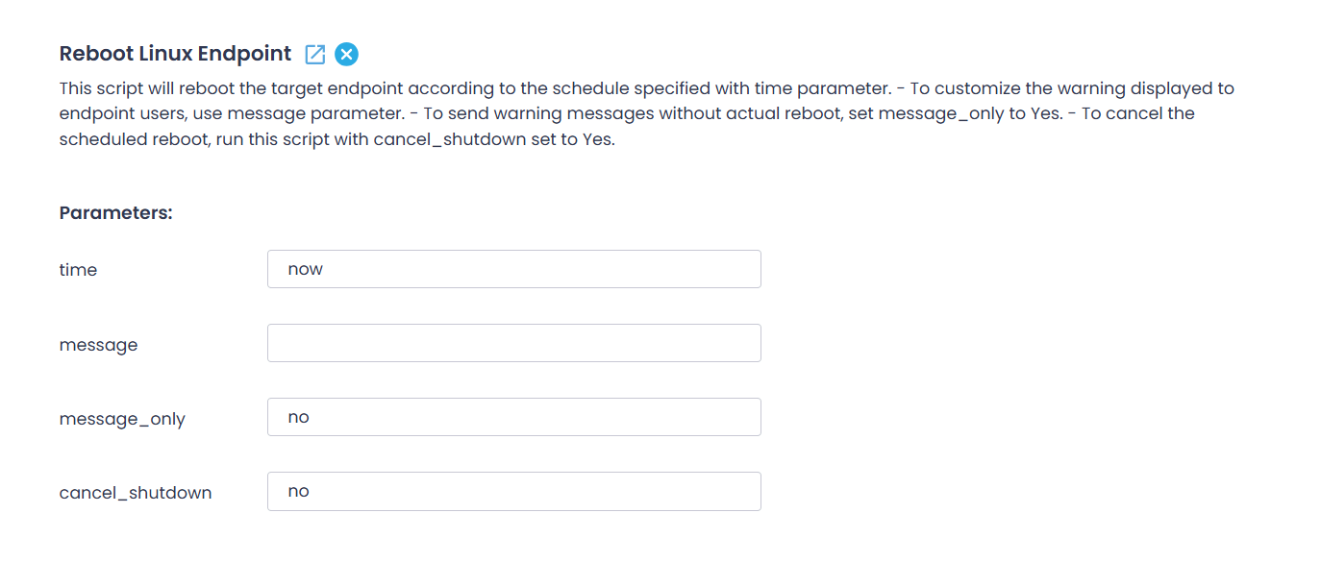This screenshot has width=1321, height=562.
Task: Select the message_only value box
Action: pos(513,417)
